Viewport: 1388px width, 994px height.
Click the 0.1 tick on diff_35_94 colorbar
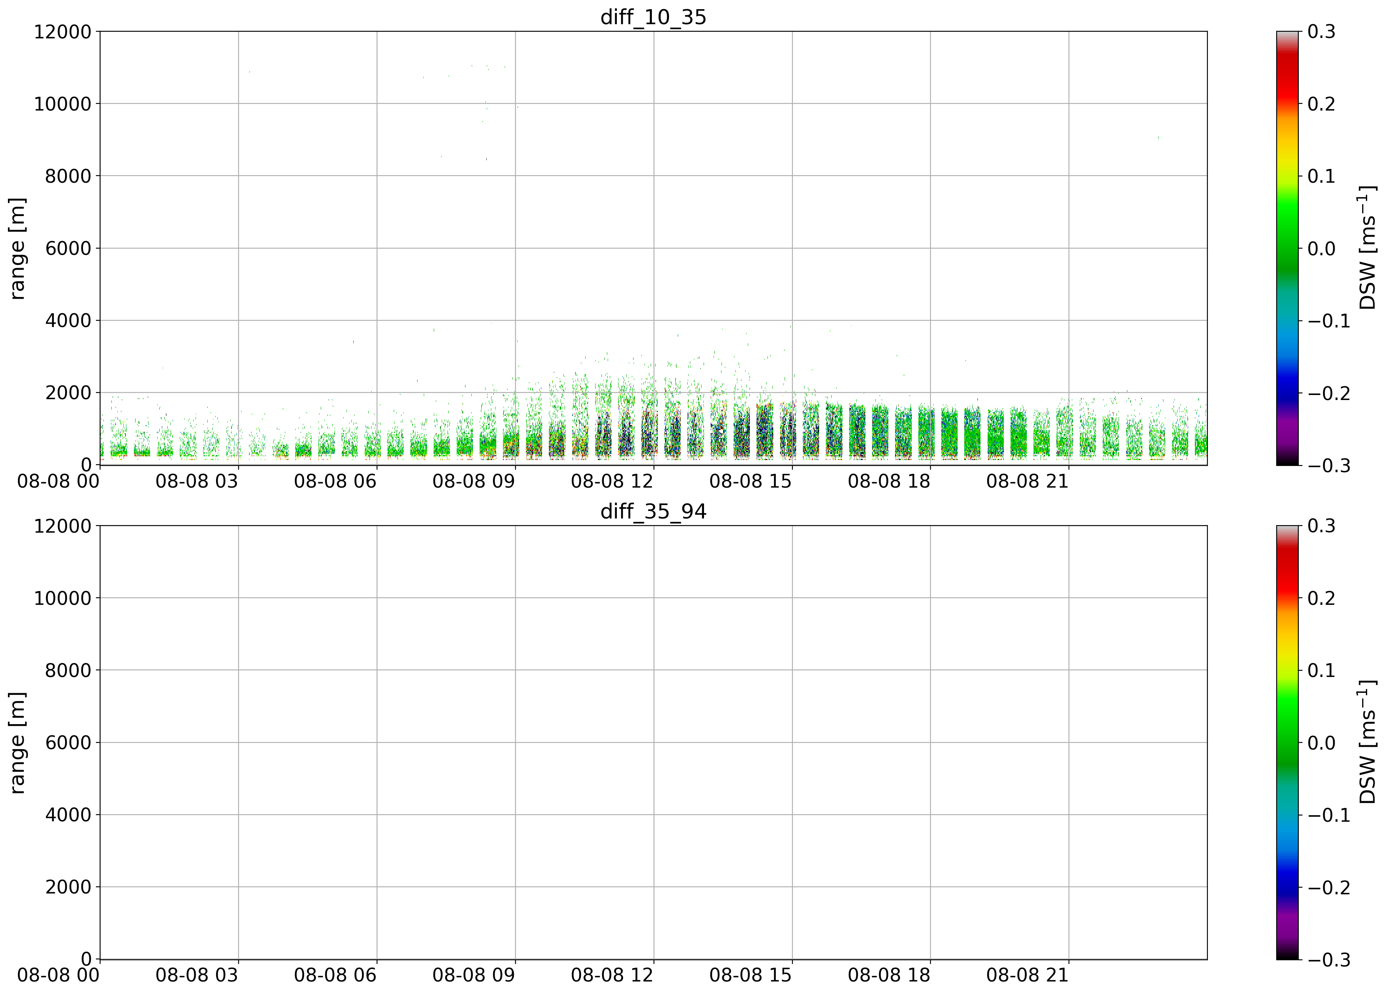(1322, 670)
